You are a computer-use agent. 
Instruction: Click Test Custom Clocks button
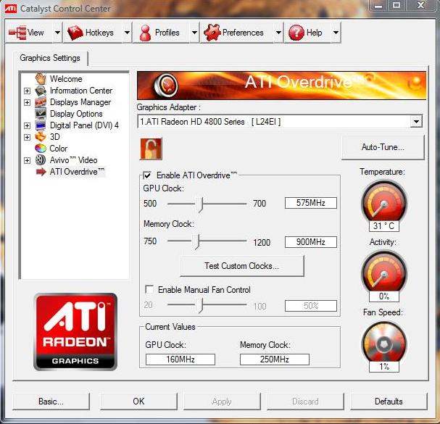(x=242, y=266)
